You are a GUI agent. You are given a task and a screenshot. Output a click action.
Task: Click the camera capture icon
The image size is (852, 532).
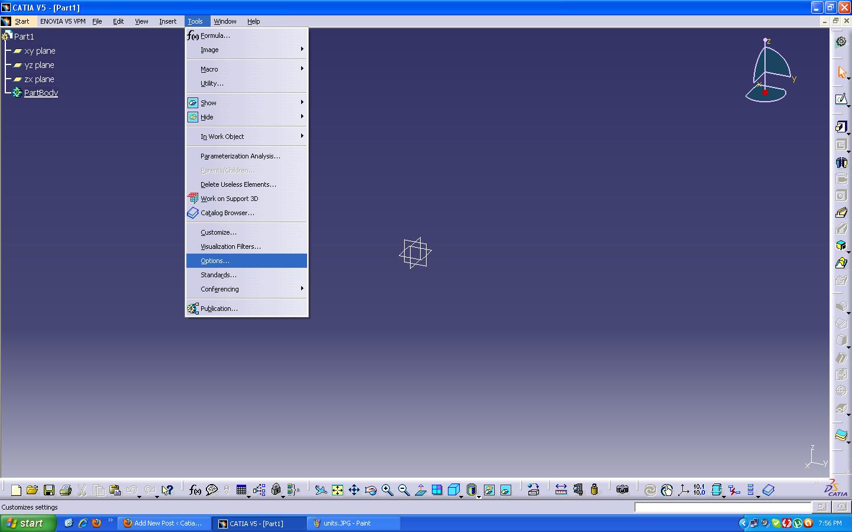coord(622,490)
